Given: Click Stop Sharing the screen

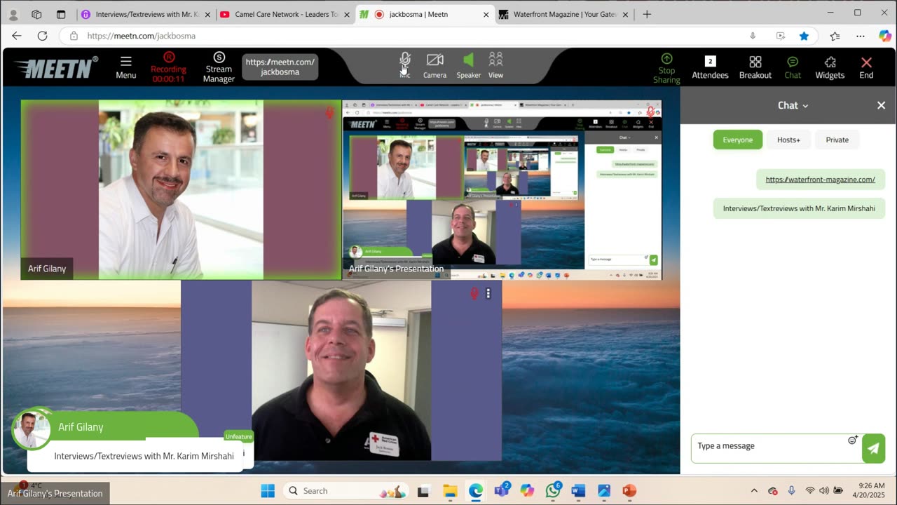Looking at the screenshot, I should tap(666, 68).
